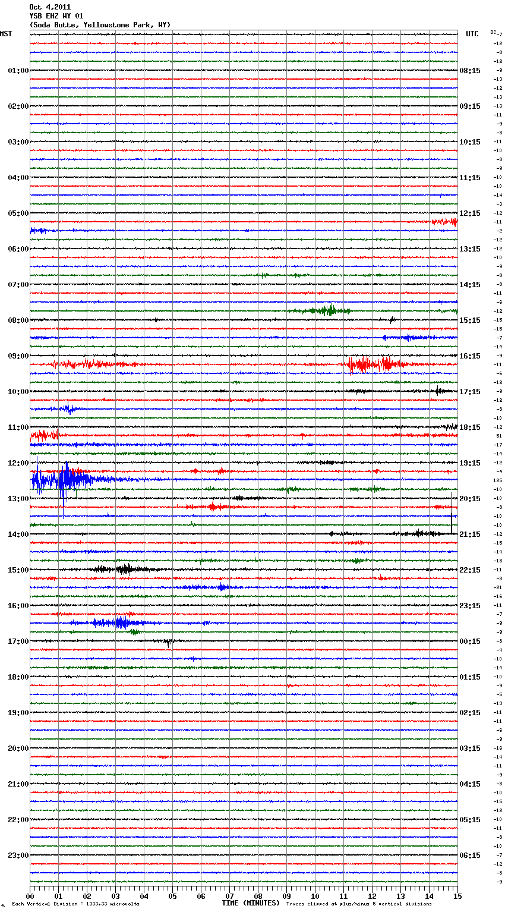This screenshot has width=505, height=912.
Task: Click the Soda Butte, Yellowstone Park station name
Action: click(100, 25)
